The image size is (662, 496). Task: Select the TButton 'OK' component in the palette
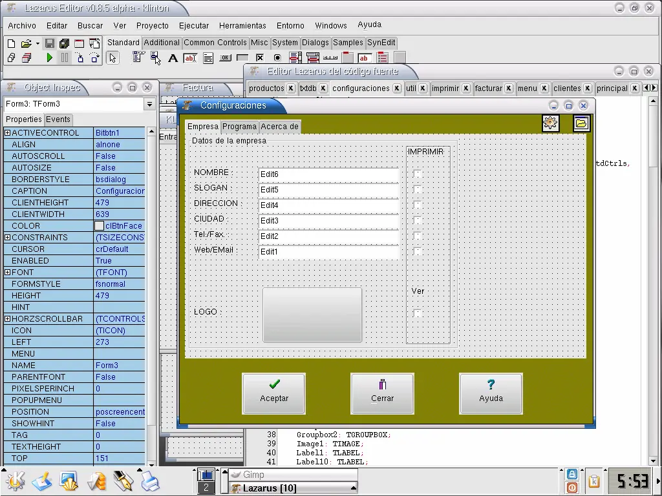pyautogui.click(x=225, y=58)
